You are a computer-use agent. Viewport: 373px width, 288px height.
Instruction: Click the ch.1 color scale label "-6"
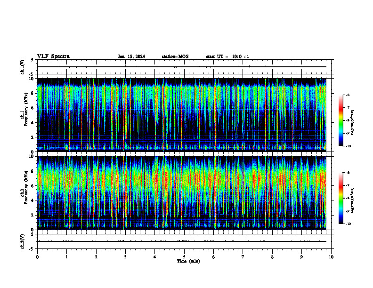(348, 95)
